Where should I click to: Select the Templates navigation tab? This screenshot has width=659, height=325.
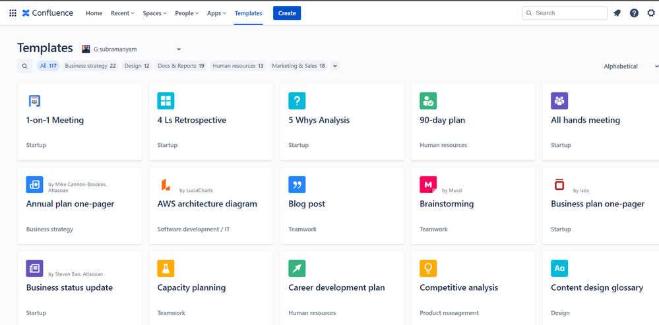(249, 13)
